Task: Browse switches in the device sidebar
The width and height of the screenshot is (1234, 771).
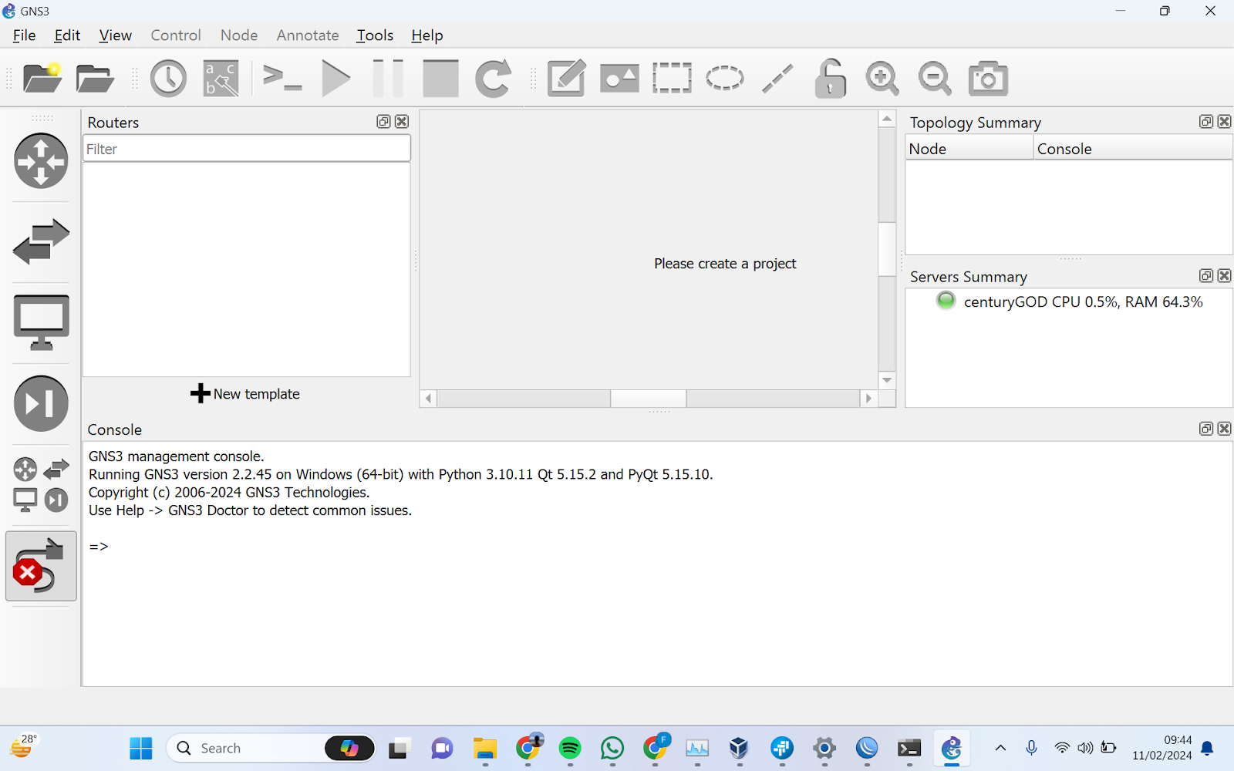Action: [x=41, y=241]
